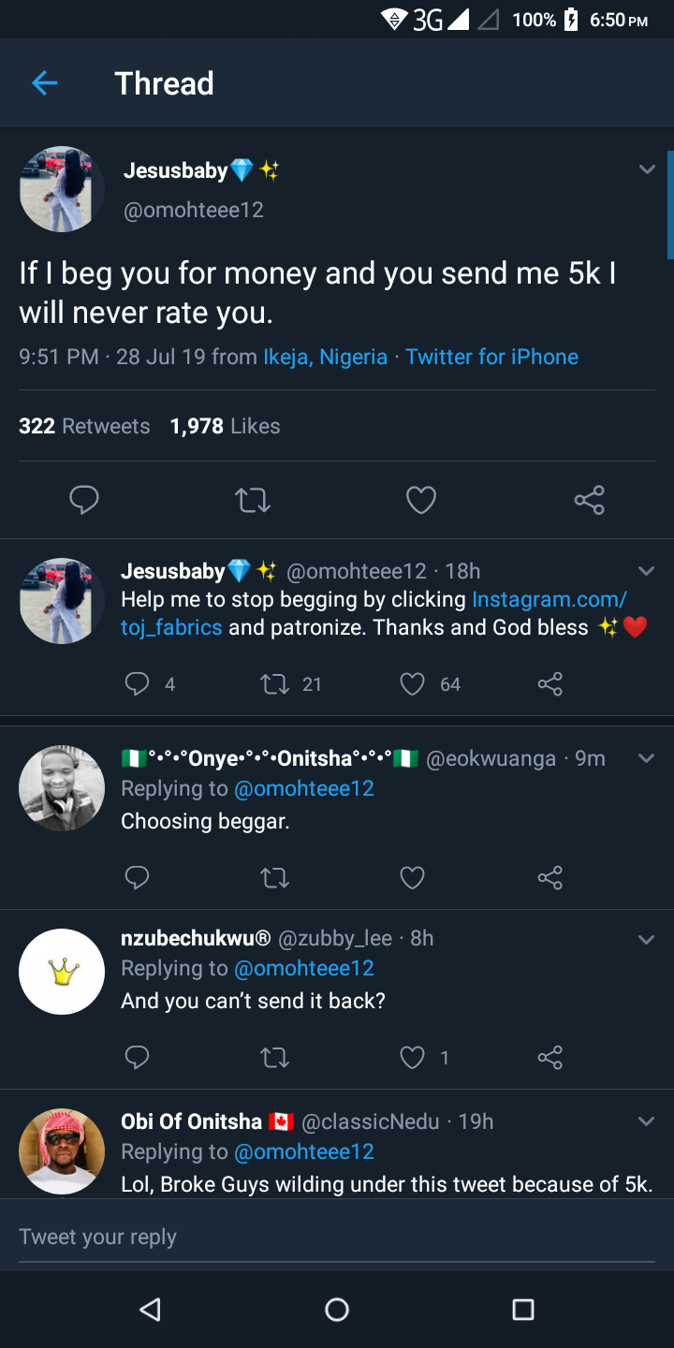
Task: Like the 'Choosing beggar' reply
Action: coord(413,877)
